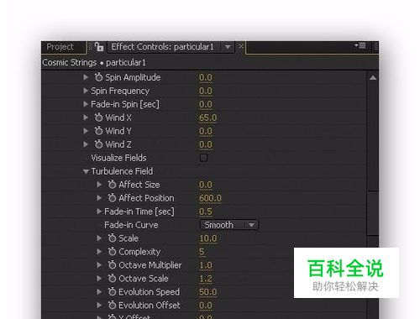Expand the Fade-in Time [sec] property
Image resolution: width=420 pixels, height=319 pixels.
(99, 212)
